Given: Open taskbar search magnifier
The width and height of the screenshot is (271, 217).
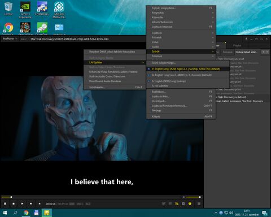Looking at the screenshot, I should (x=15, y=213).
